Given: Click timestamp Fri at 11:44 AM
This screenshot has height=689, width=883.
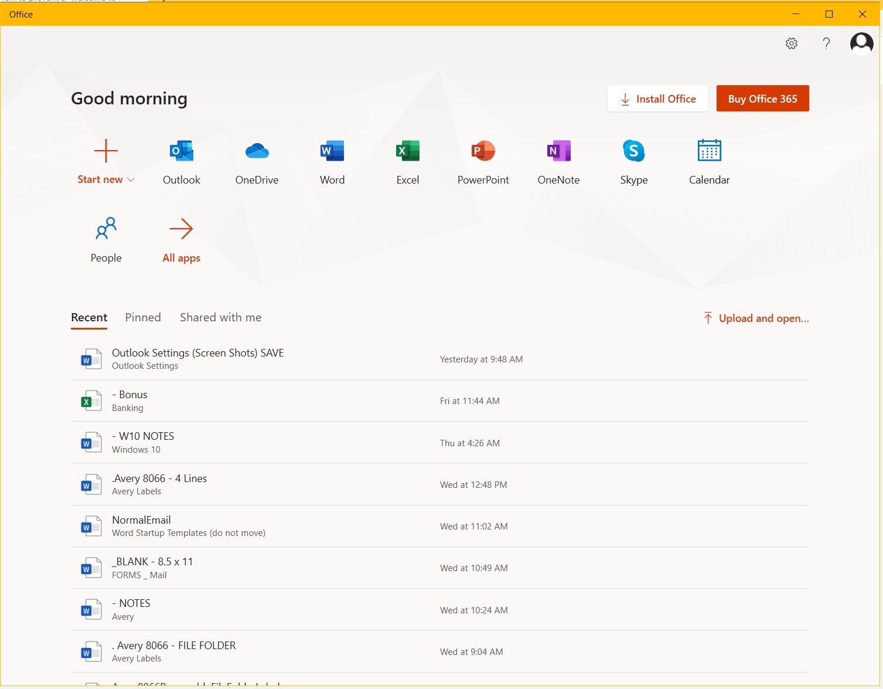Looking at the screenshot, I should tap(470, 401).
